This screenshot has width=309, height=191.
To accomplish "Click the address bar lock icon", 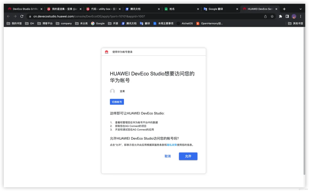I will pos(30,16).
